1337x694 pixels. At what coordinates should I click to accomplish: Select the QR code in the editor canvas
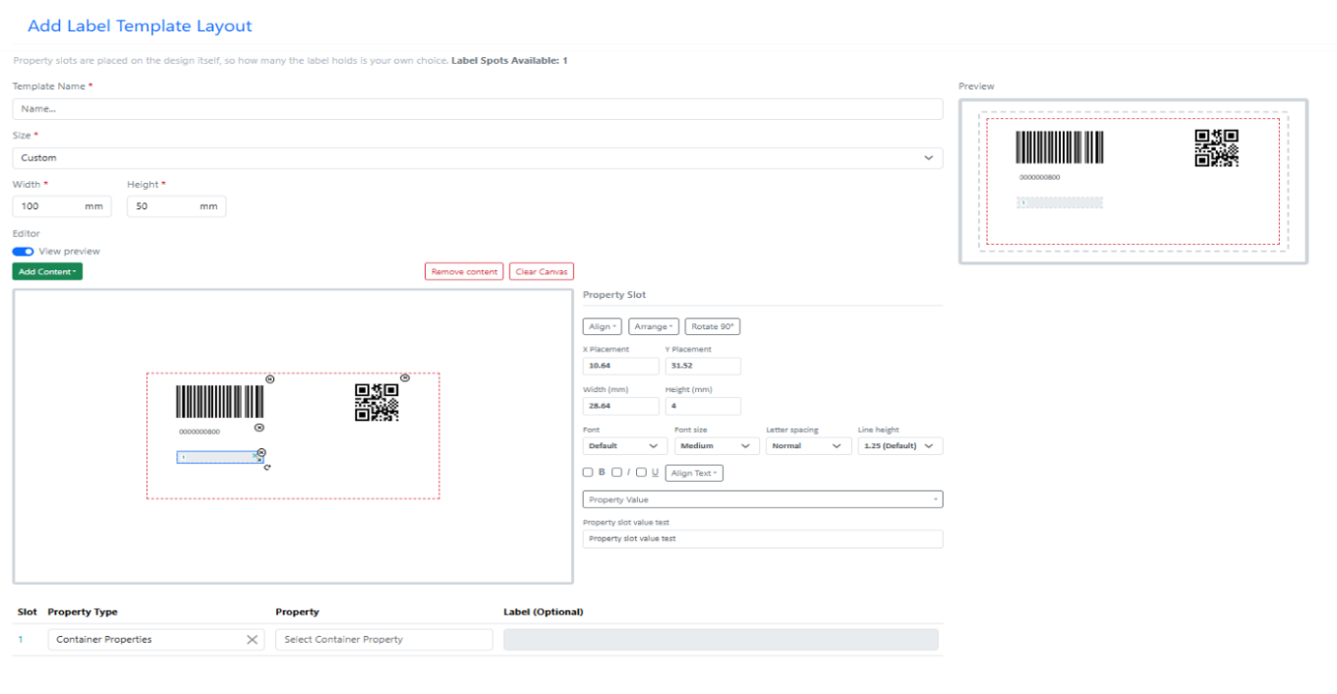377,403
